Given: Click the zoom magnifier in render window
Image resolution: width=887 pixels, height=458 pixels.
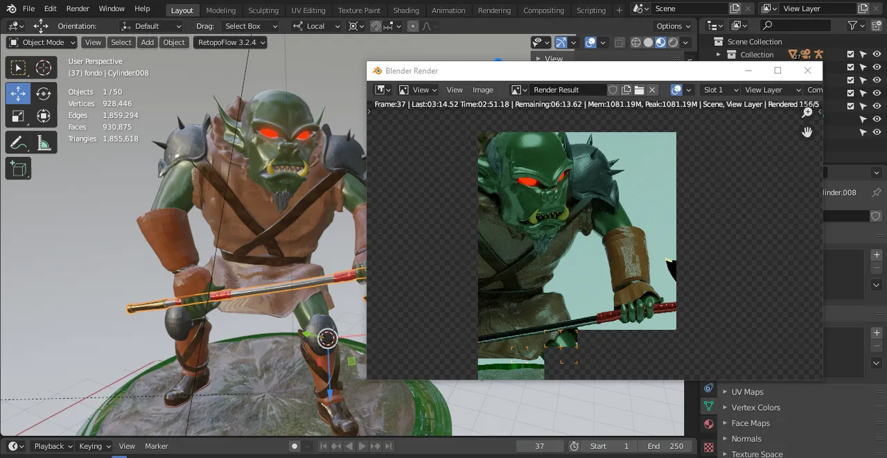Looking at the screenshot, I should (807, 113).
